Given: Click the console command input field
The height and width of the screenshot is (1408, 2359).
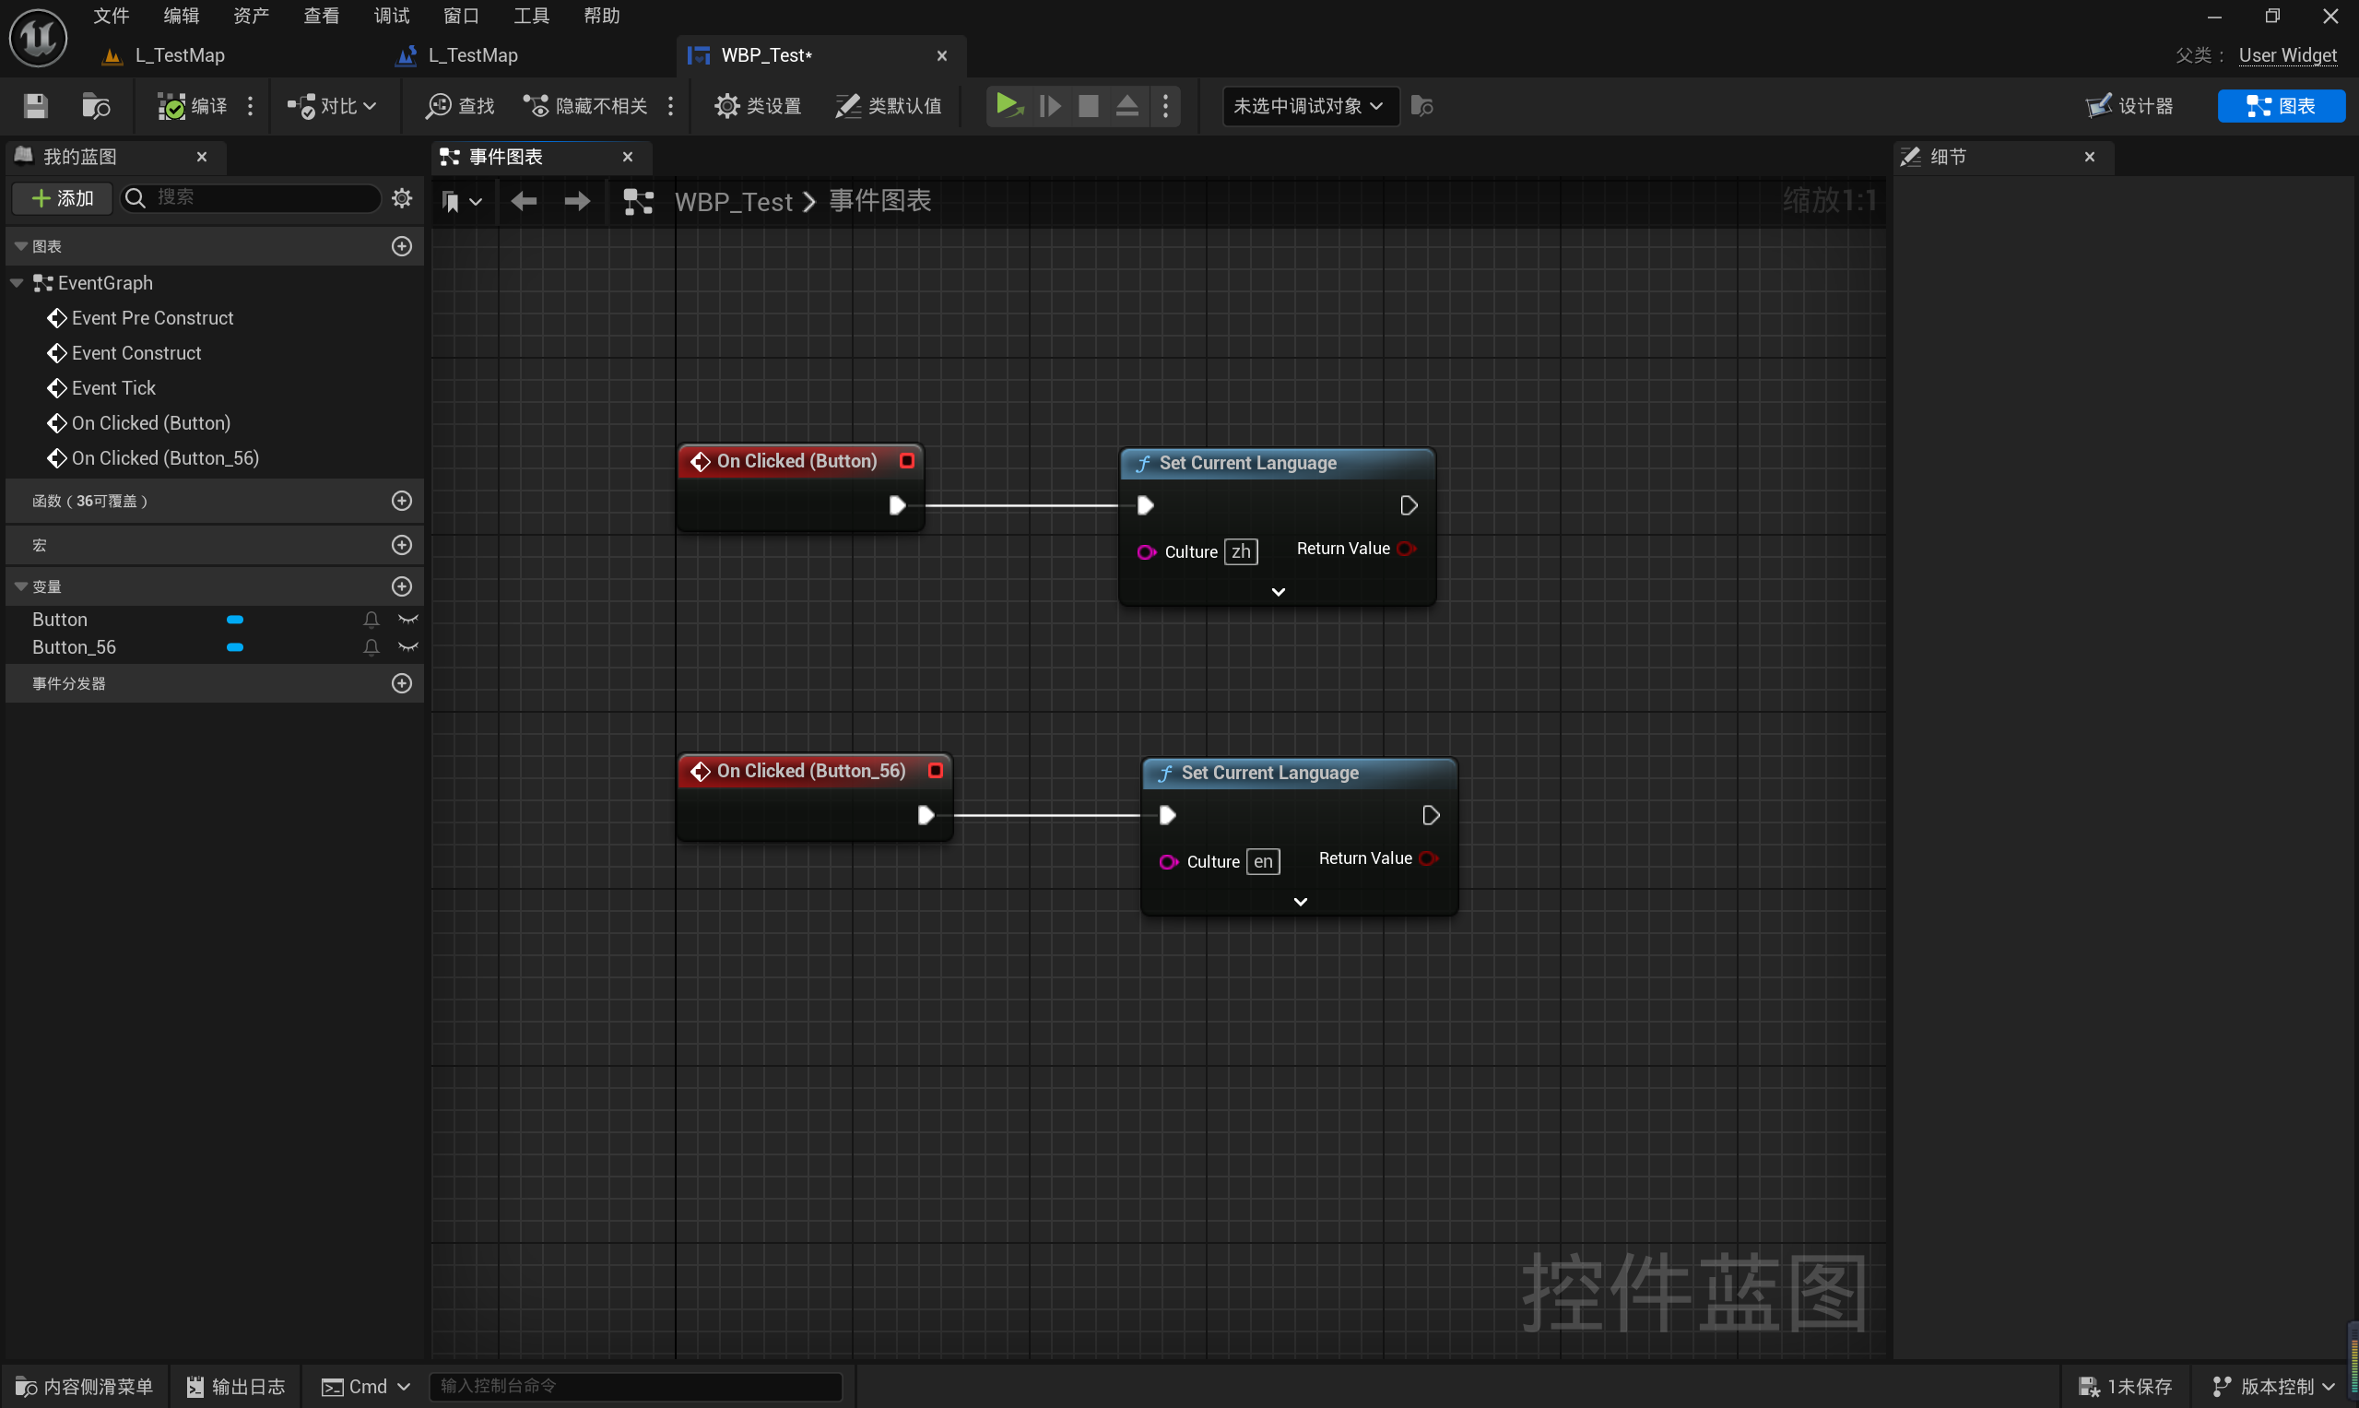Looking at the screenshot, I should (x=635, y=1385).
